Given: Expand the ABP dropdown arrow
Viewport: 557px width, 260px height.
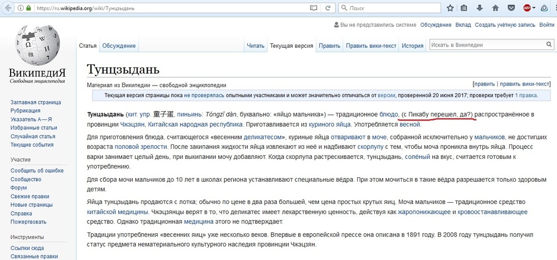Looking at the screenshot, I should [534, 8].
